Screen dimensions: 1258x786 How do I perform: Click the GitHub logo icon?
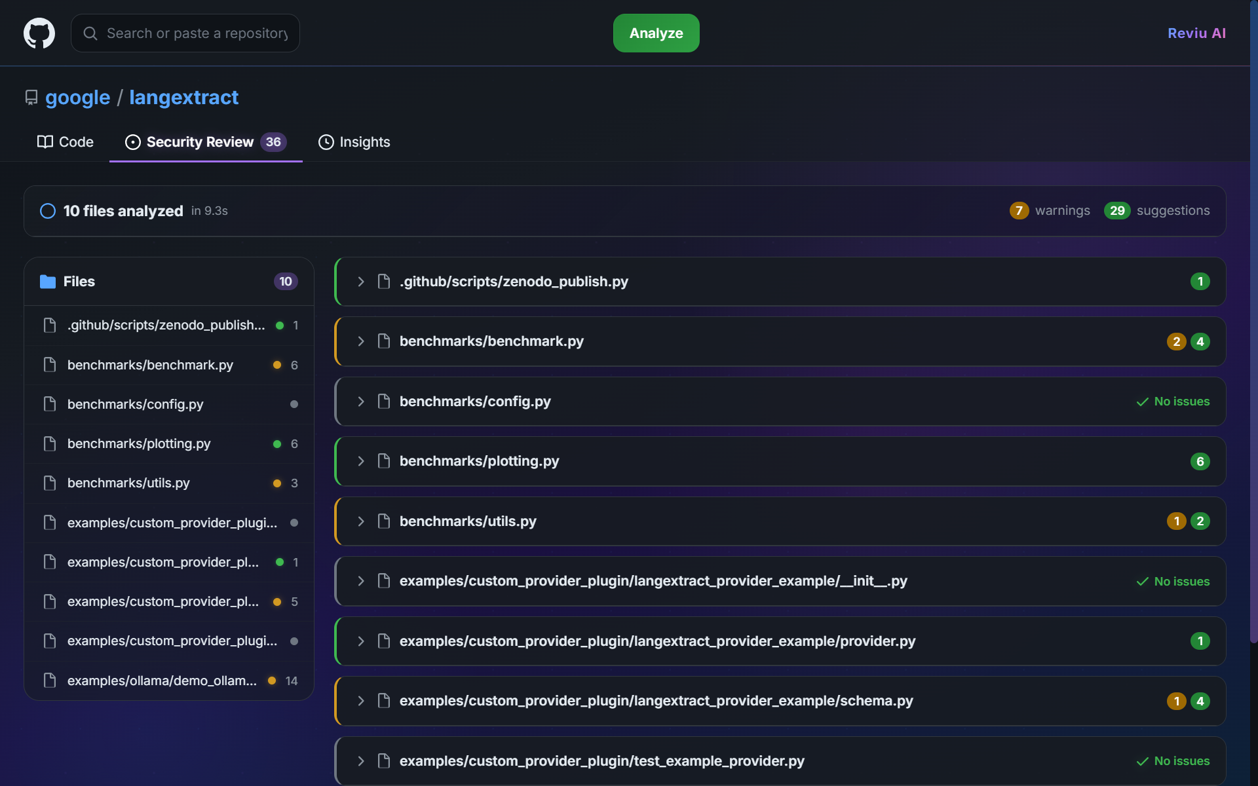point(39,33)
